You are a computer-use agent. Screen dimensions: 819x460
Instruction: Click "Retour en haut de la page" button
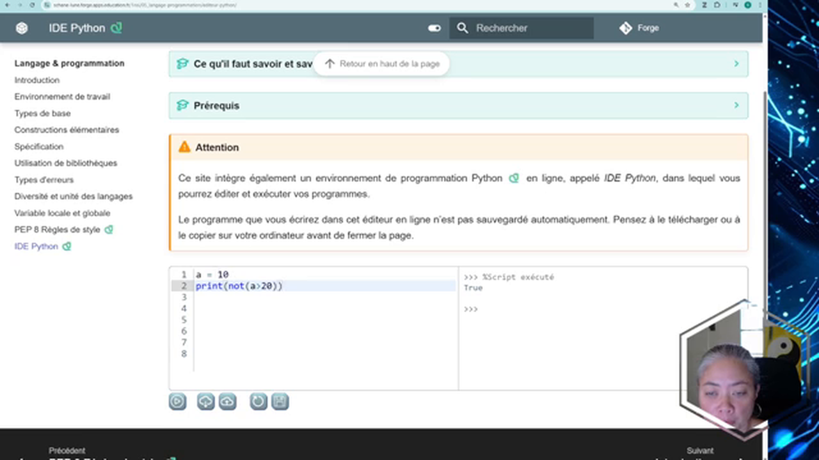click(381, 64)
